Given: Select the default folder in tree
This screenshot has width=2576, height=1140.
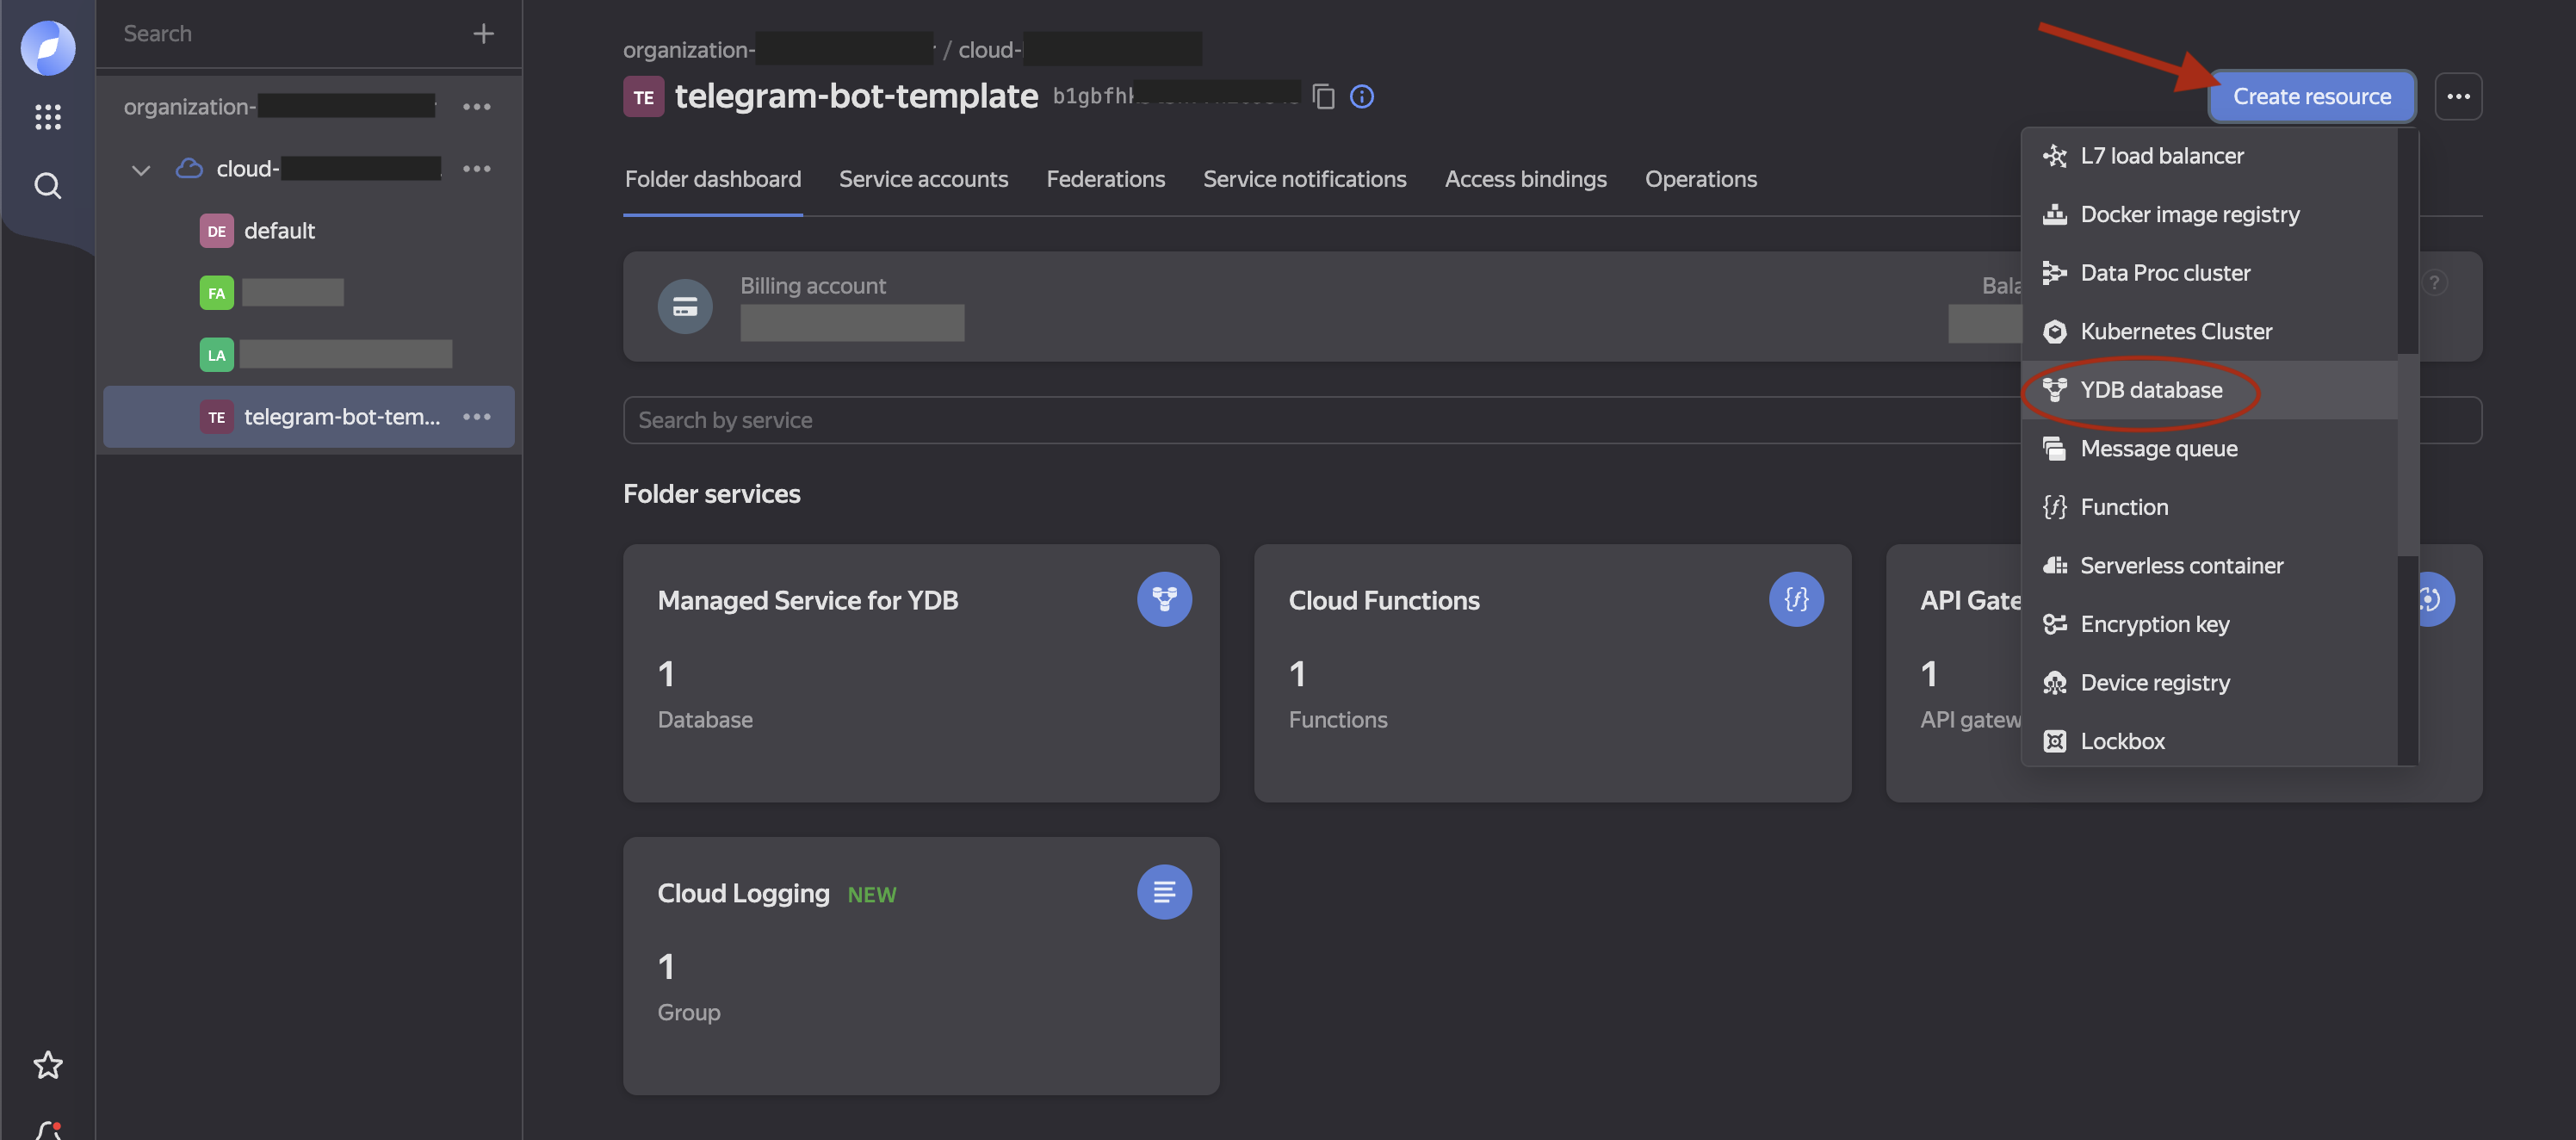Looking at the screenshot, I should (x=279, y=231).
